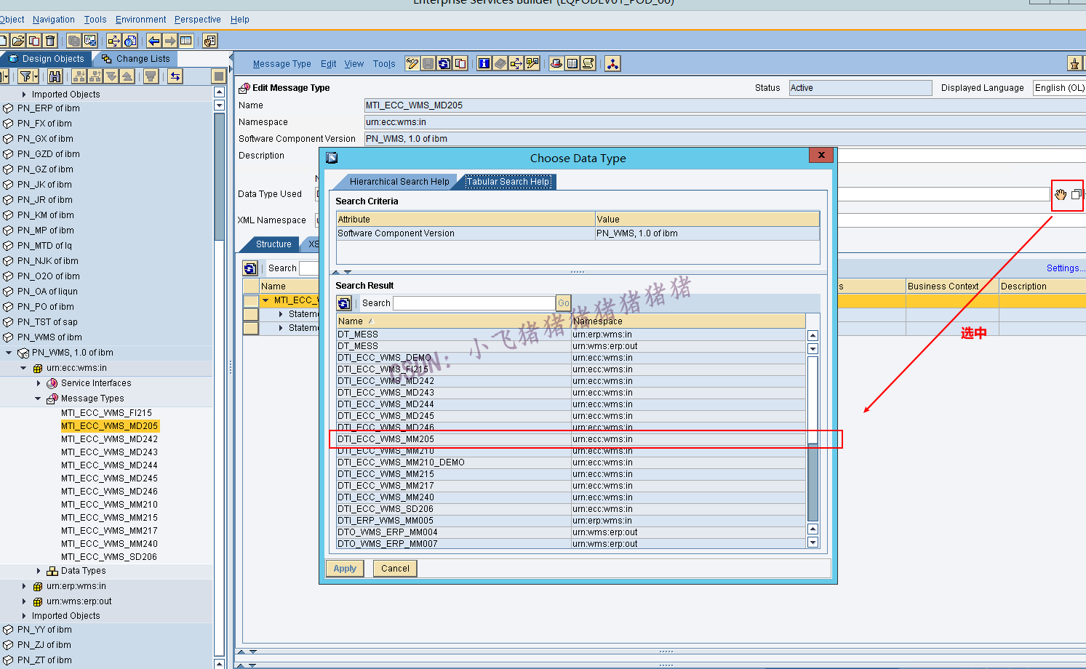Image resolution: width=1086 pixels, height=669 pixels.
Task: Click the refresh icon beside Search Result search
Action: 345,303
